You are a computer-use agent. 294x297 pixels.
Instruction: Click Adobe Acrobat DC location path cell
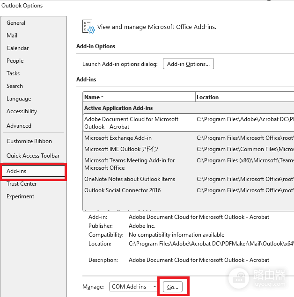(x=245, y=119)
